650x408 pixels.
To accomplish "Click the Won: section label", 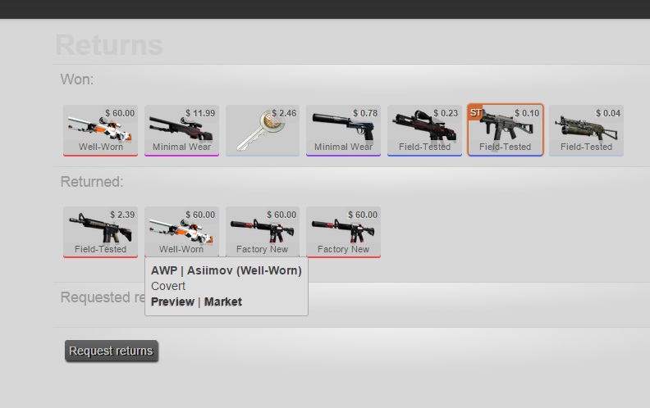I will (77, 79).
